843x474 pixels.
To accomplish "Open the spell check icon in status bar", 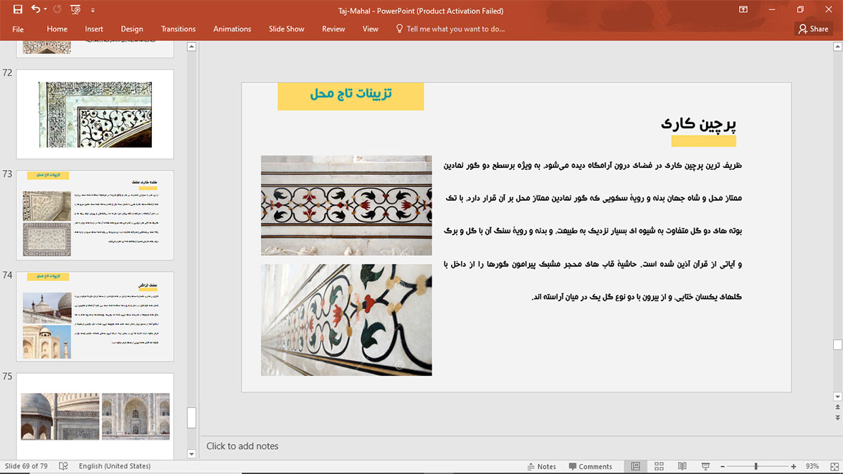I will pyautogui.click(x=63, y=466).
